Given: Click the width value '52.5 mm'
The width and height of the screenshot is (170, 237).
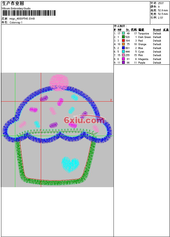Looking at the screenshot, I should (x=163, y=14).
